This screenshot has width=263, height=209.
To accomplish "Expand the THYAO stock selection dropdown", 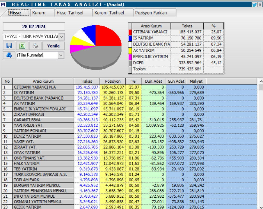I will coord(62,36).
